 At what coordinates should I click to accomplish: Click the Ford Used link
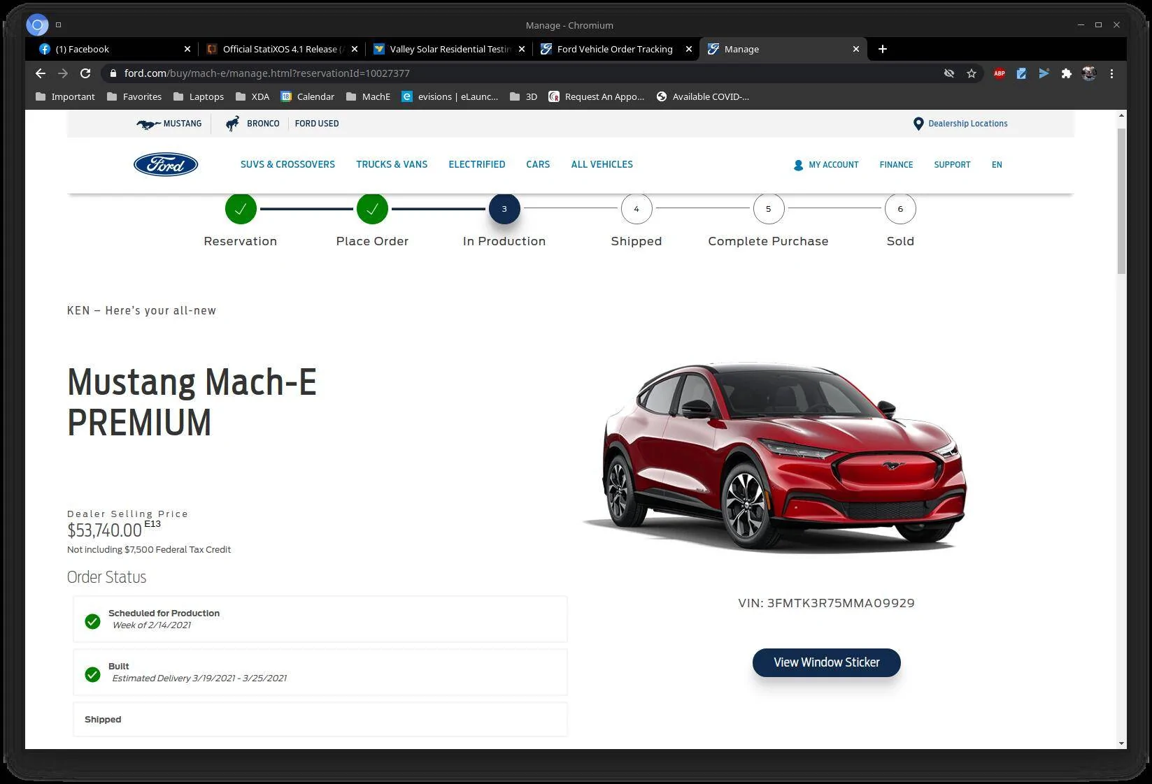coord(317,124)
